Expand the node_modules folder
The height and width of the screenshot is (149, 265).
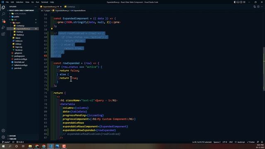pos(20,14)
